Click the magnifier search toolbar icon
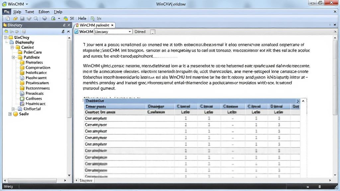340x191 pixels. tap(36, 19)
